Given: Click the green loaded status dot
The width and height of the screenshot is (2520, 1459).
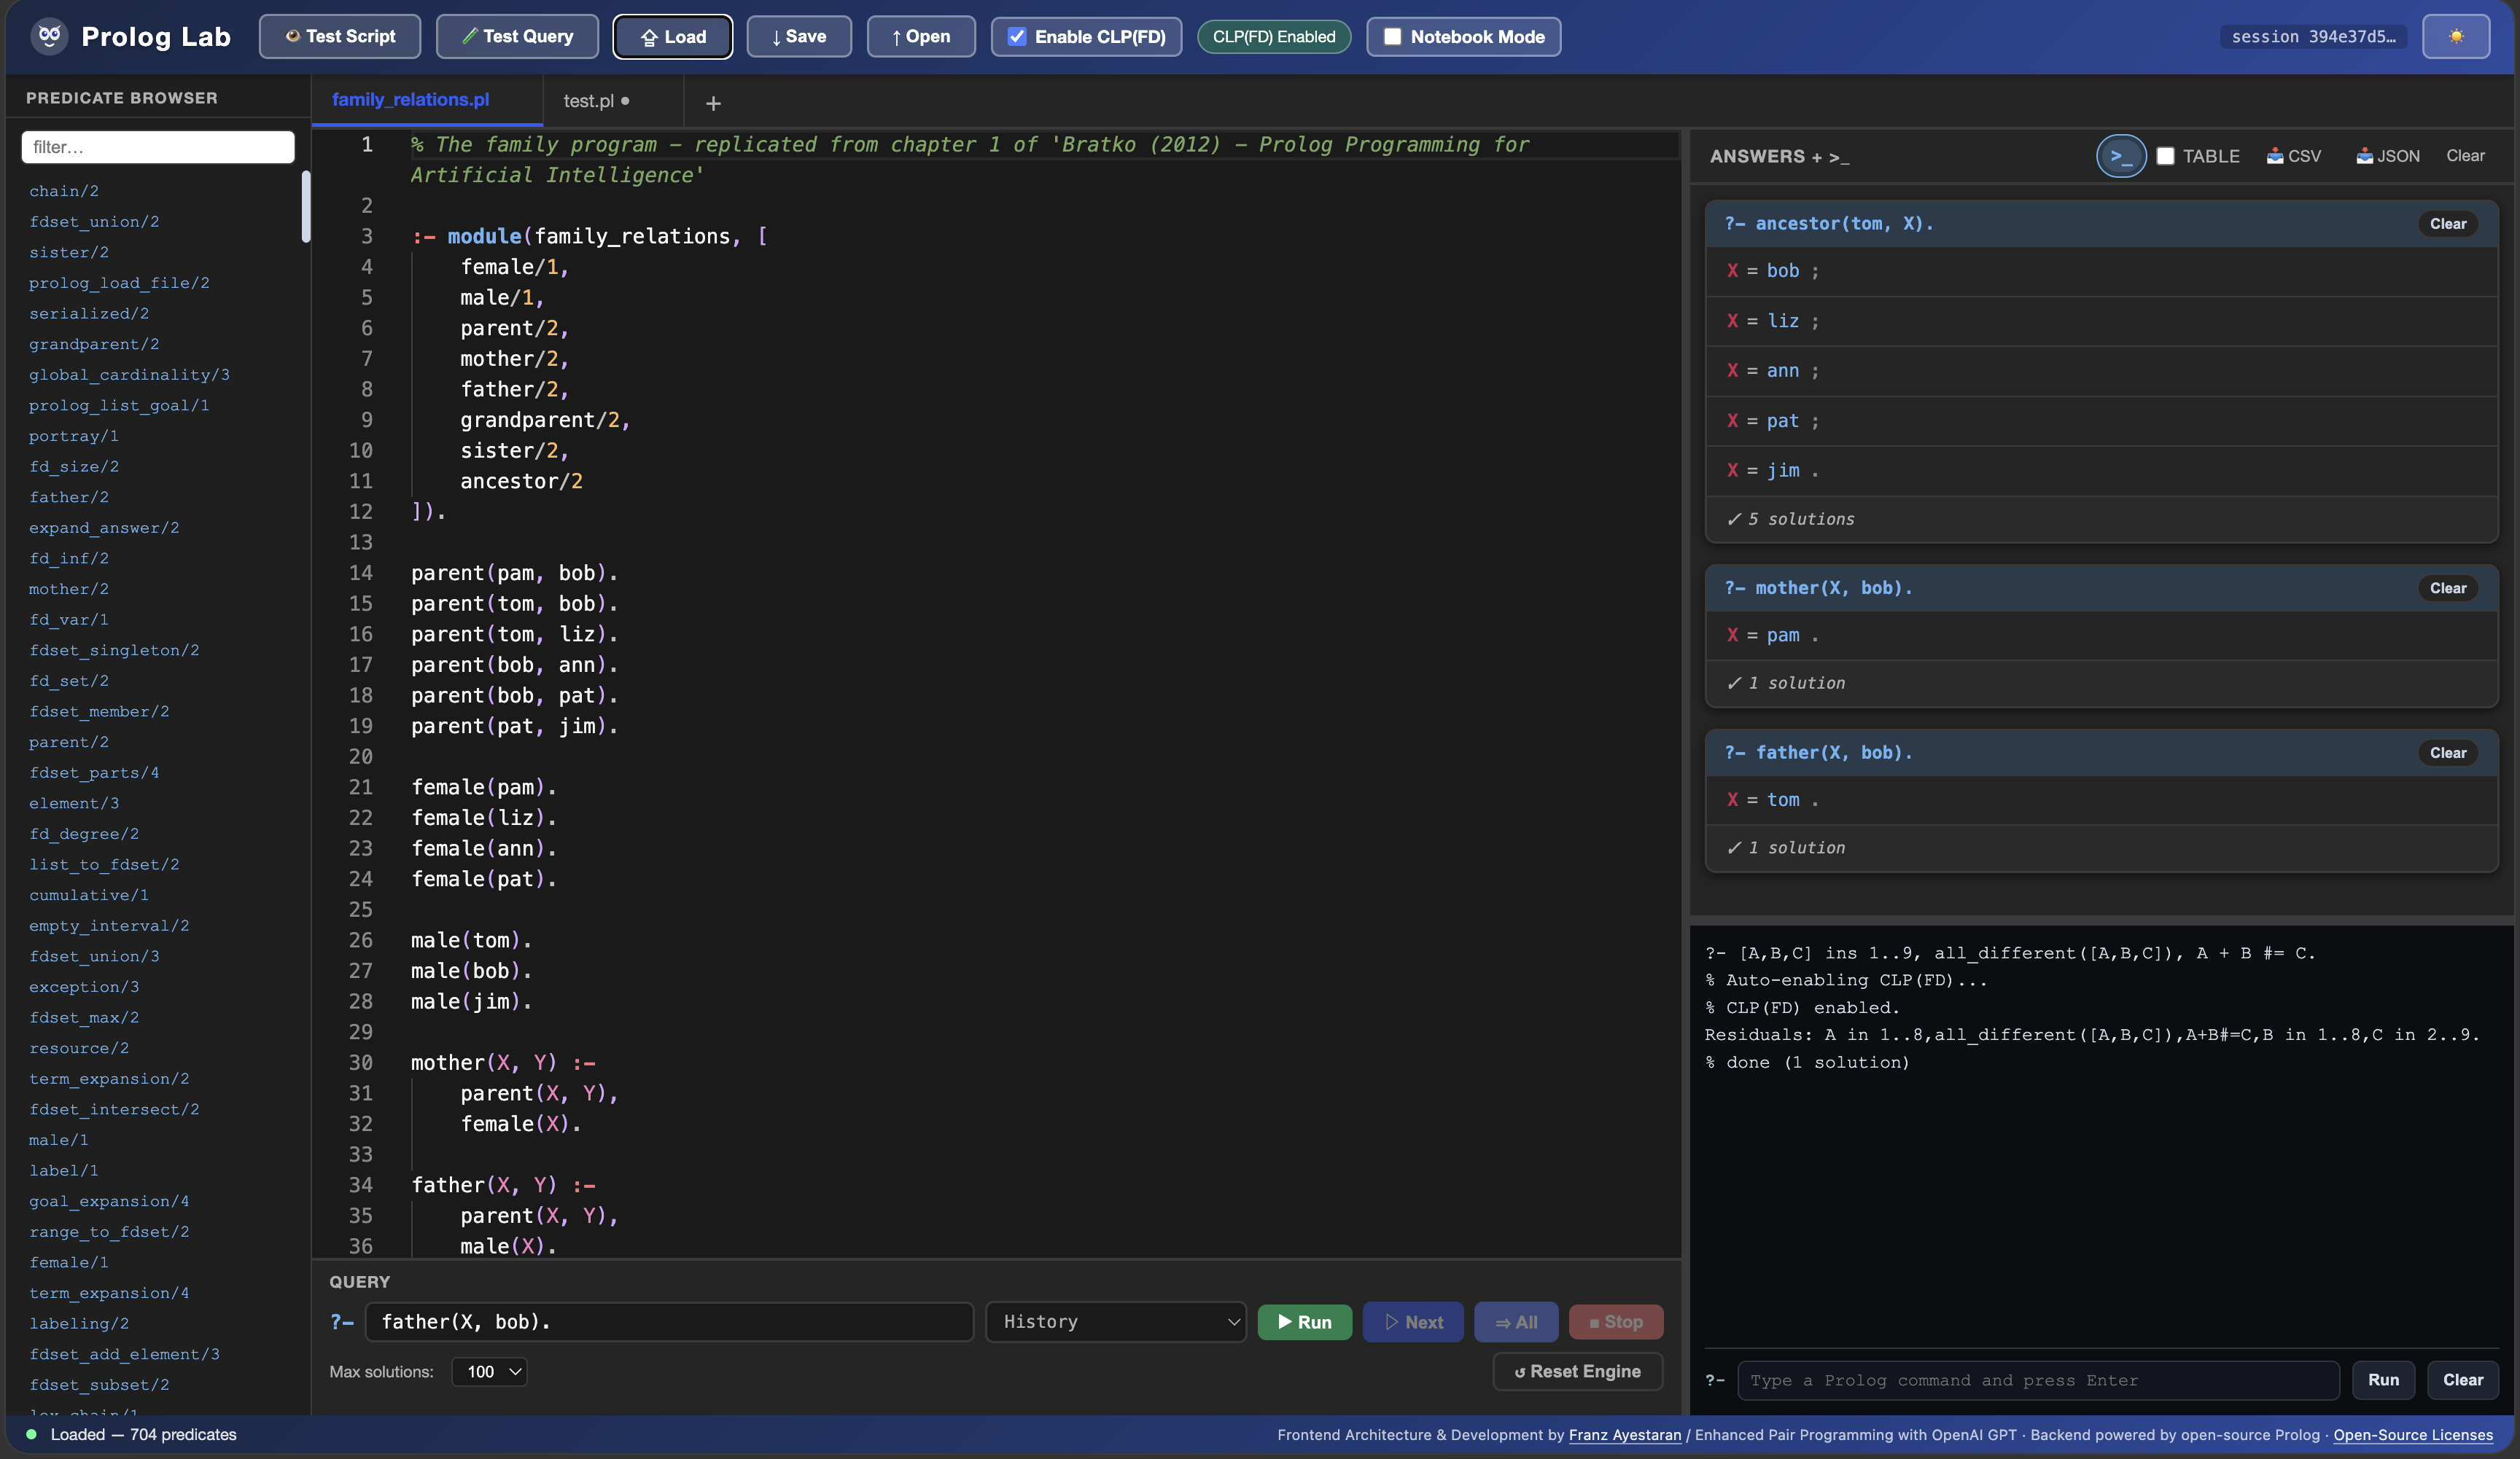Looking at the screenshot, I should click(x=31, y=1434).
